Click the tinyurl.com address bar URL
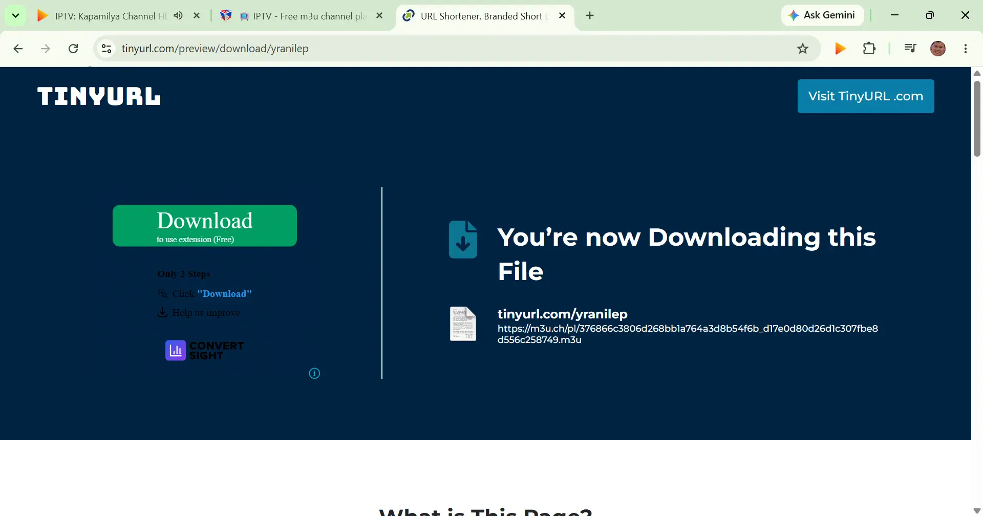The image size is (983, 516). (215, 49)
